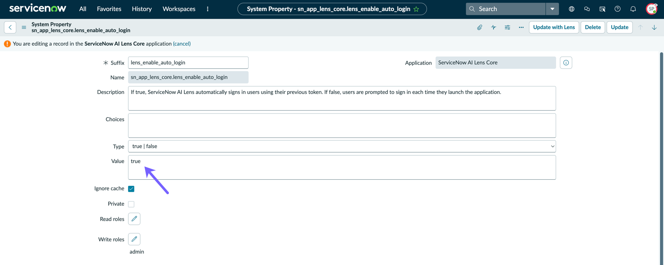This screenshot has width=664, height=265.
Task: Open the form context hamburger menu
Action: point(24,27)
